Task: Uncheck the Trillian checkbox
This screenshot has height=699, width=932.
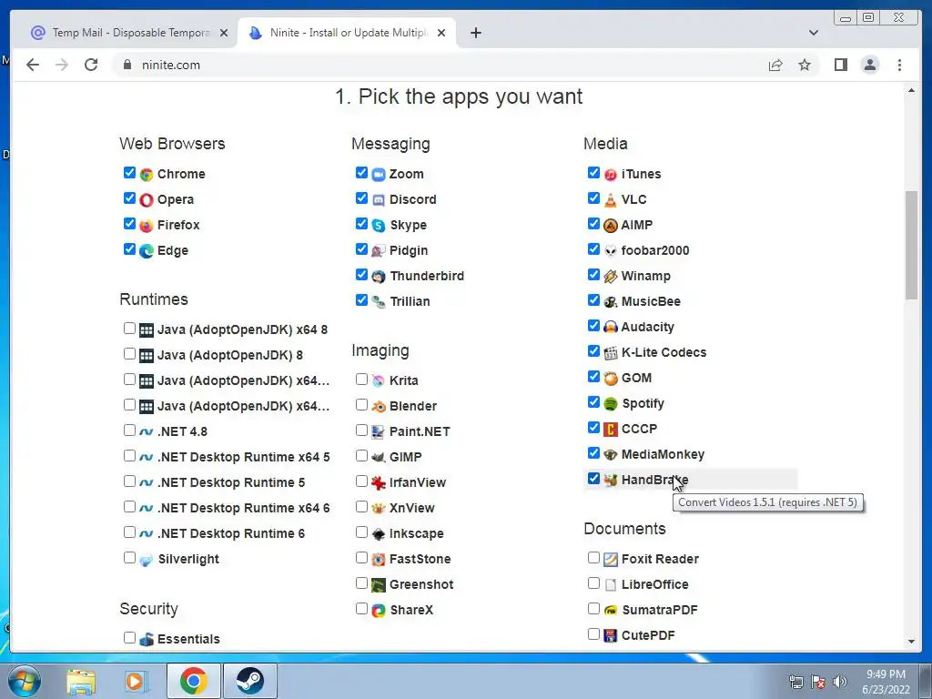Action: coord(361,299)
